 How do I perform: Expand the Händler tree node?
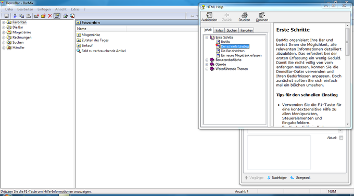click(x=4, y=48)
